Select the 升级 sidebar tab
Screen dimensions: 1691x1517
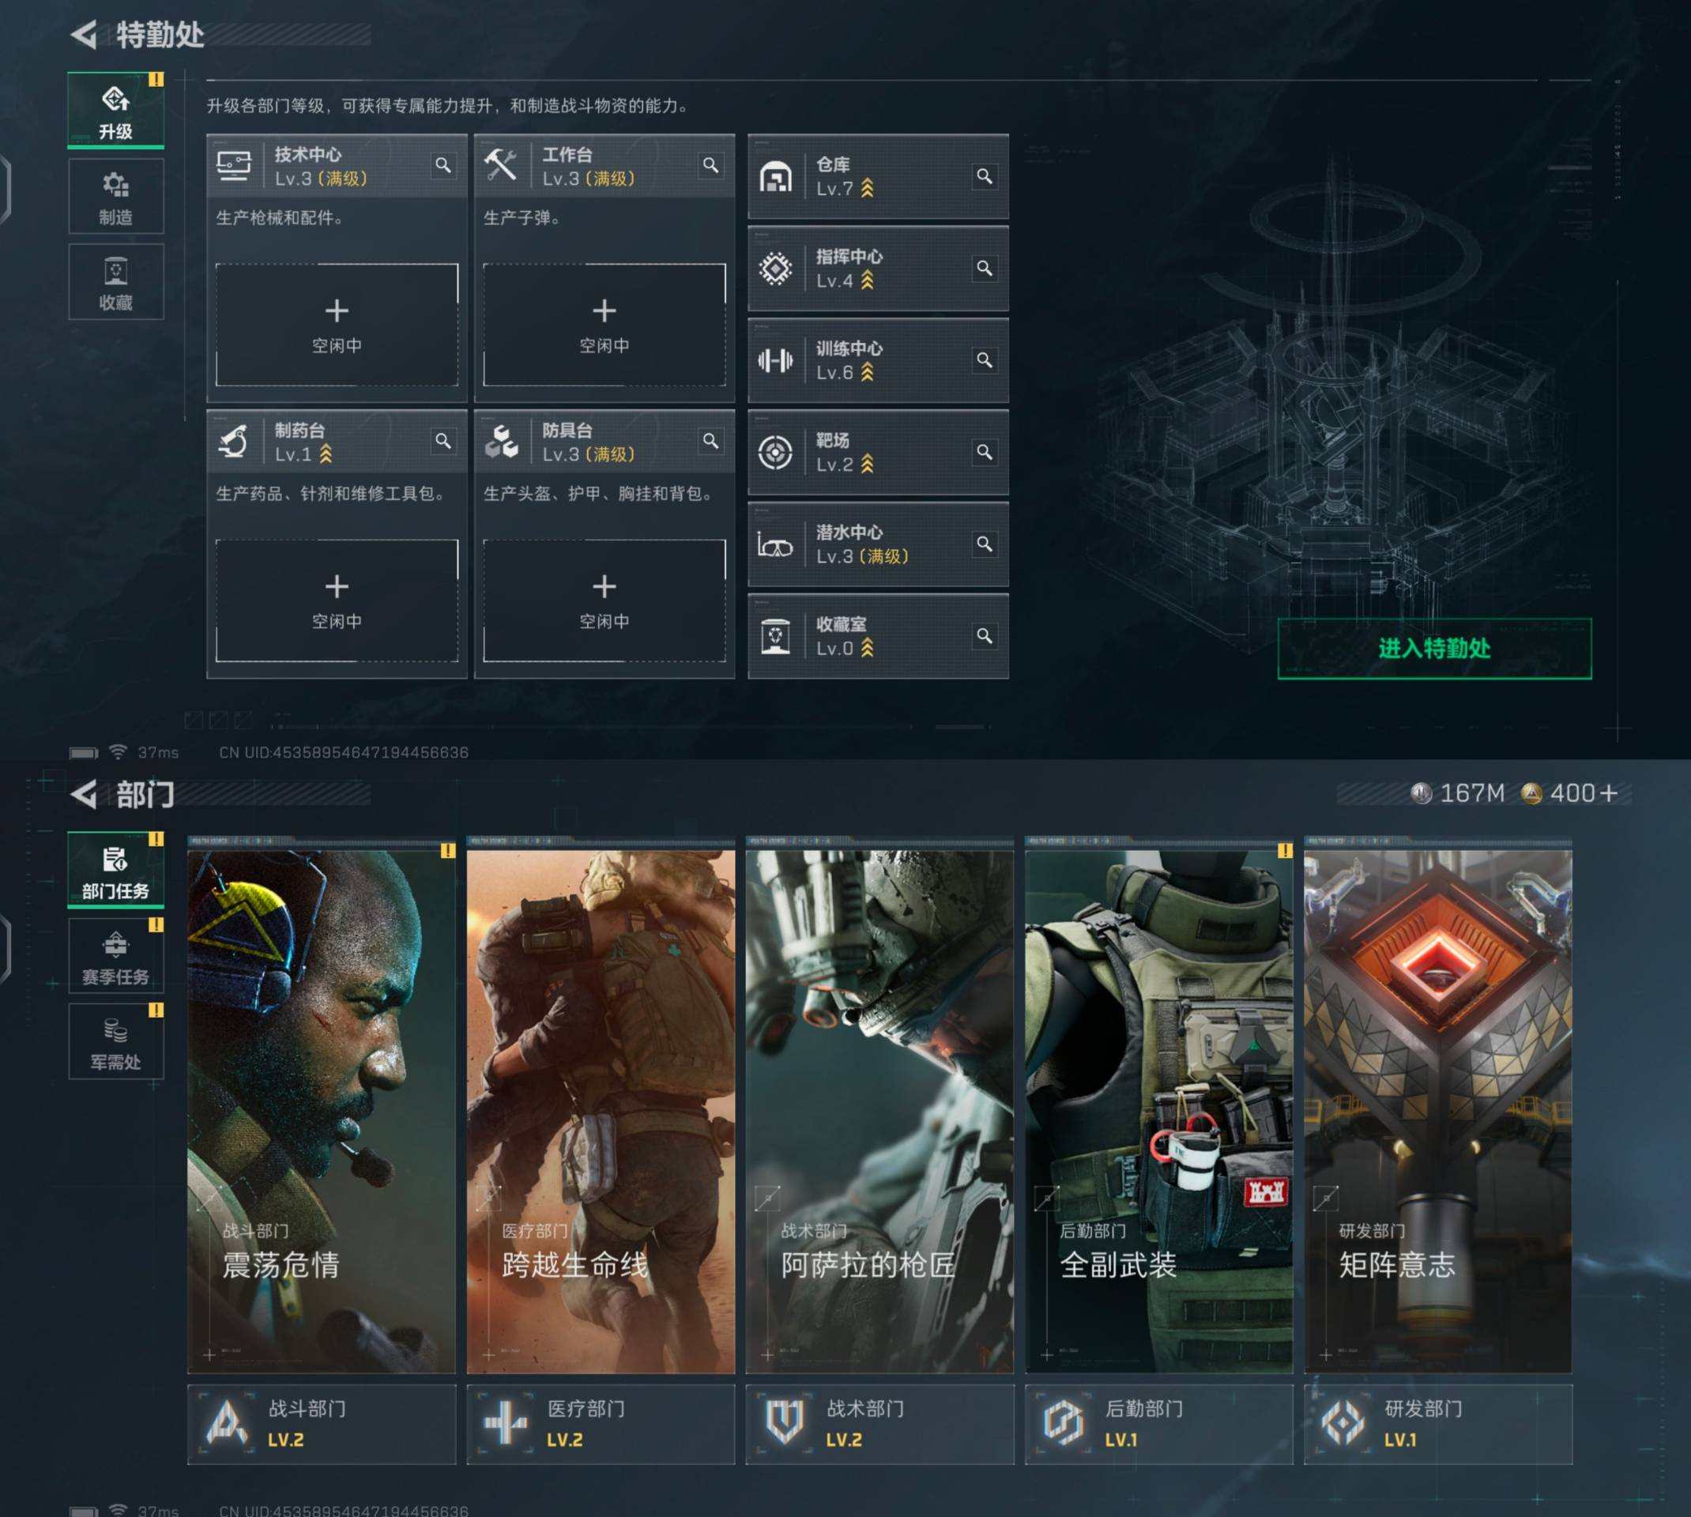[x=116, y=111]
